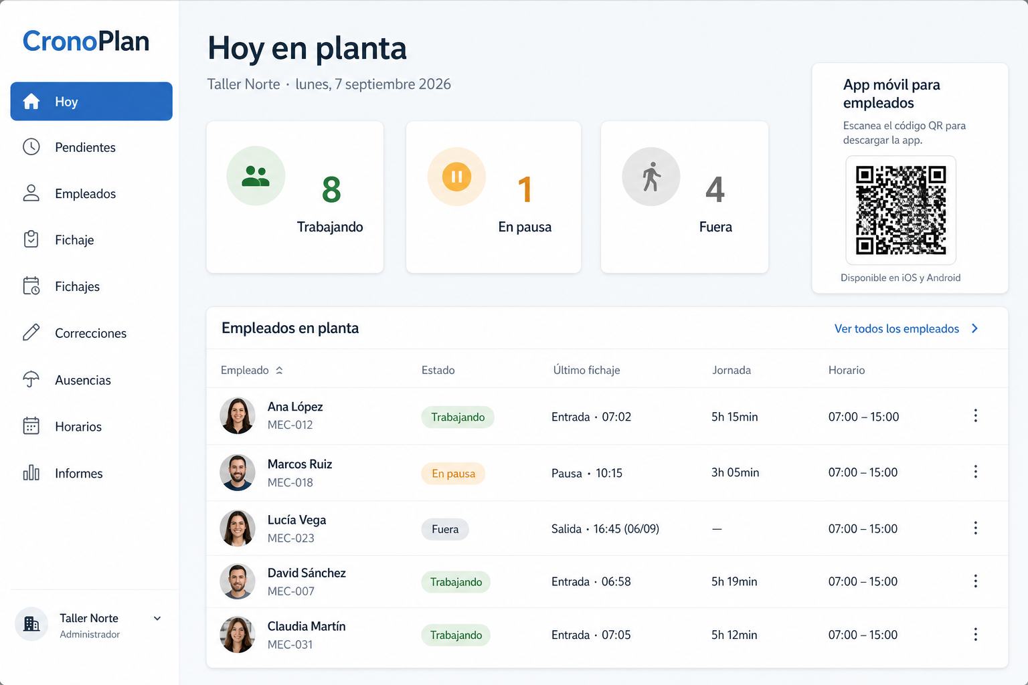
Task: Click the CronoPlan logo
Action: [x=86, y=41]
